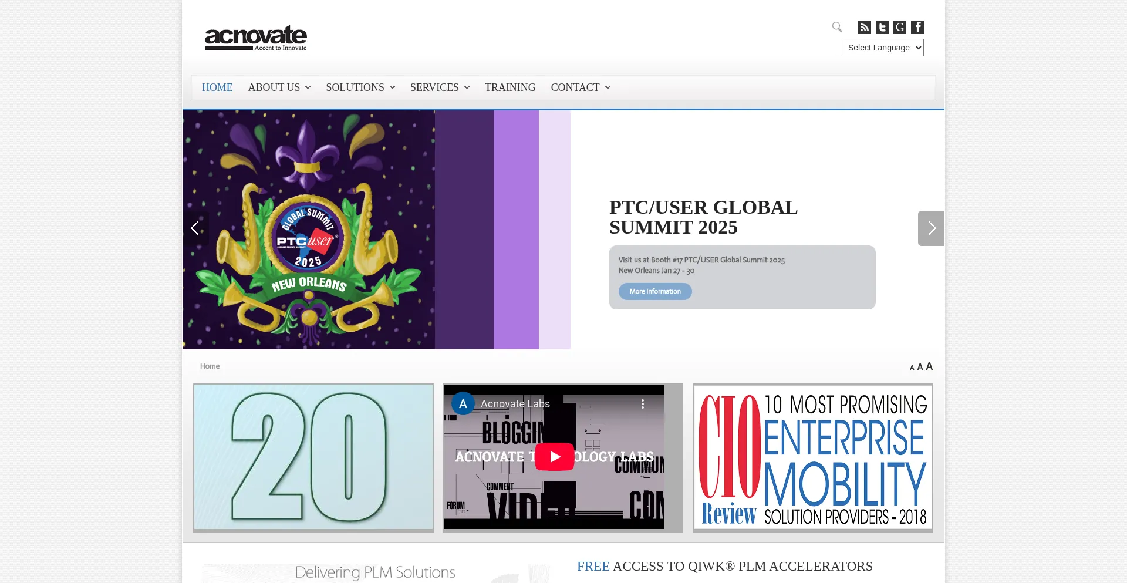Open the TRAINING menu item
The width and height of the screenshot is (1127, 583).
pos(510,87)
